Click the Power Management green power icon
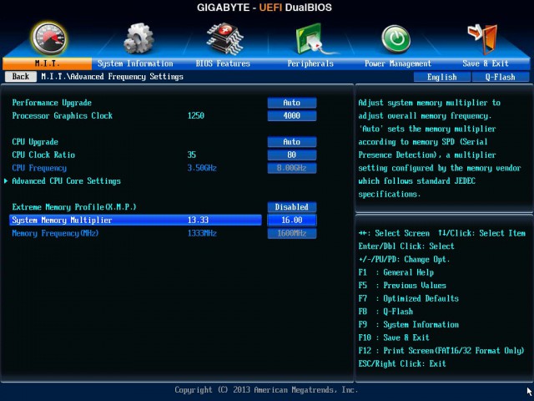The height and width of the screenshot is (401, 534). [395, 39]
